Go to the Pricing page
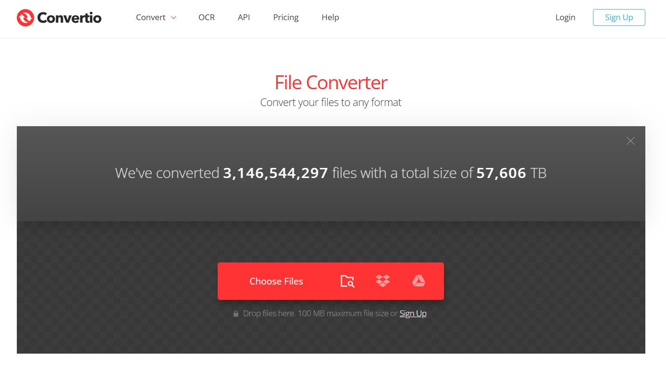 coord(286,17)
